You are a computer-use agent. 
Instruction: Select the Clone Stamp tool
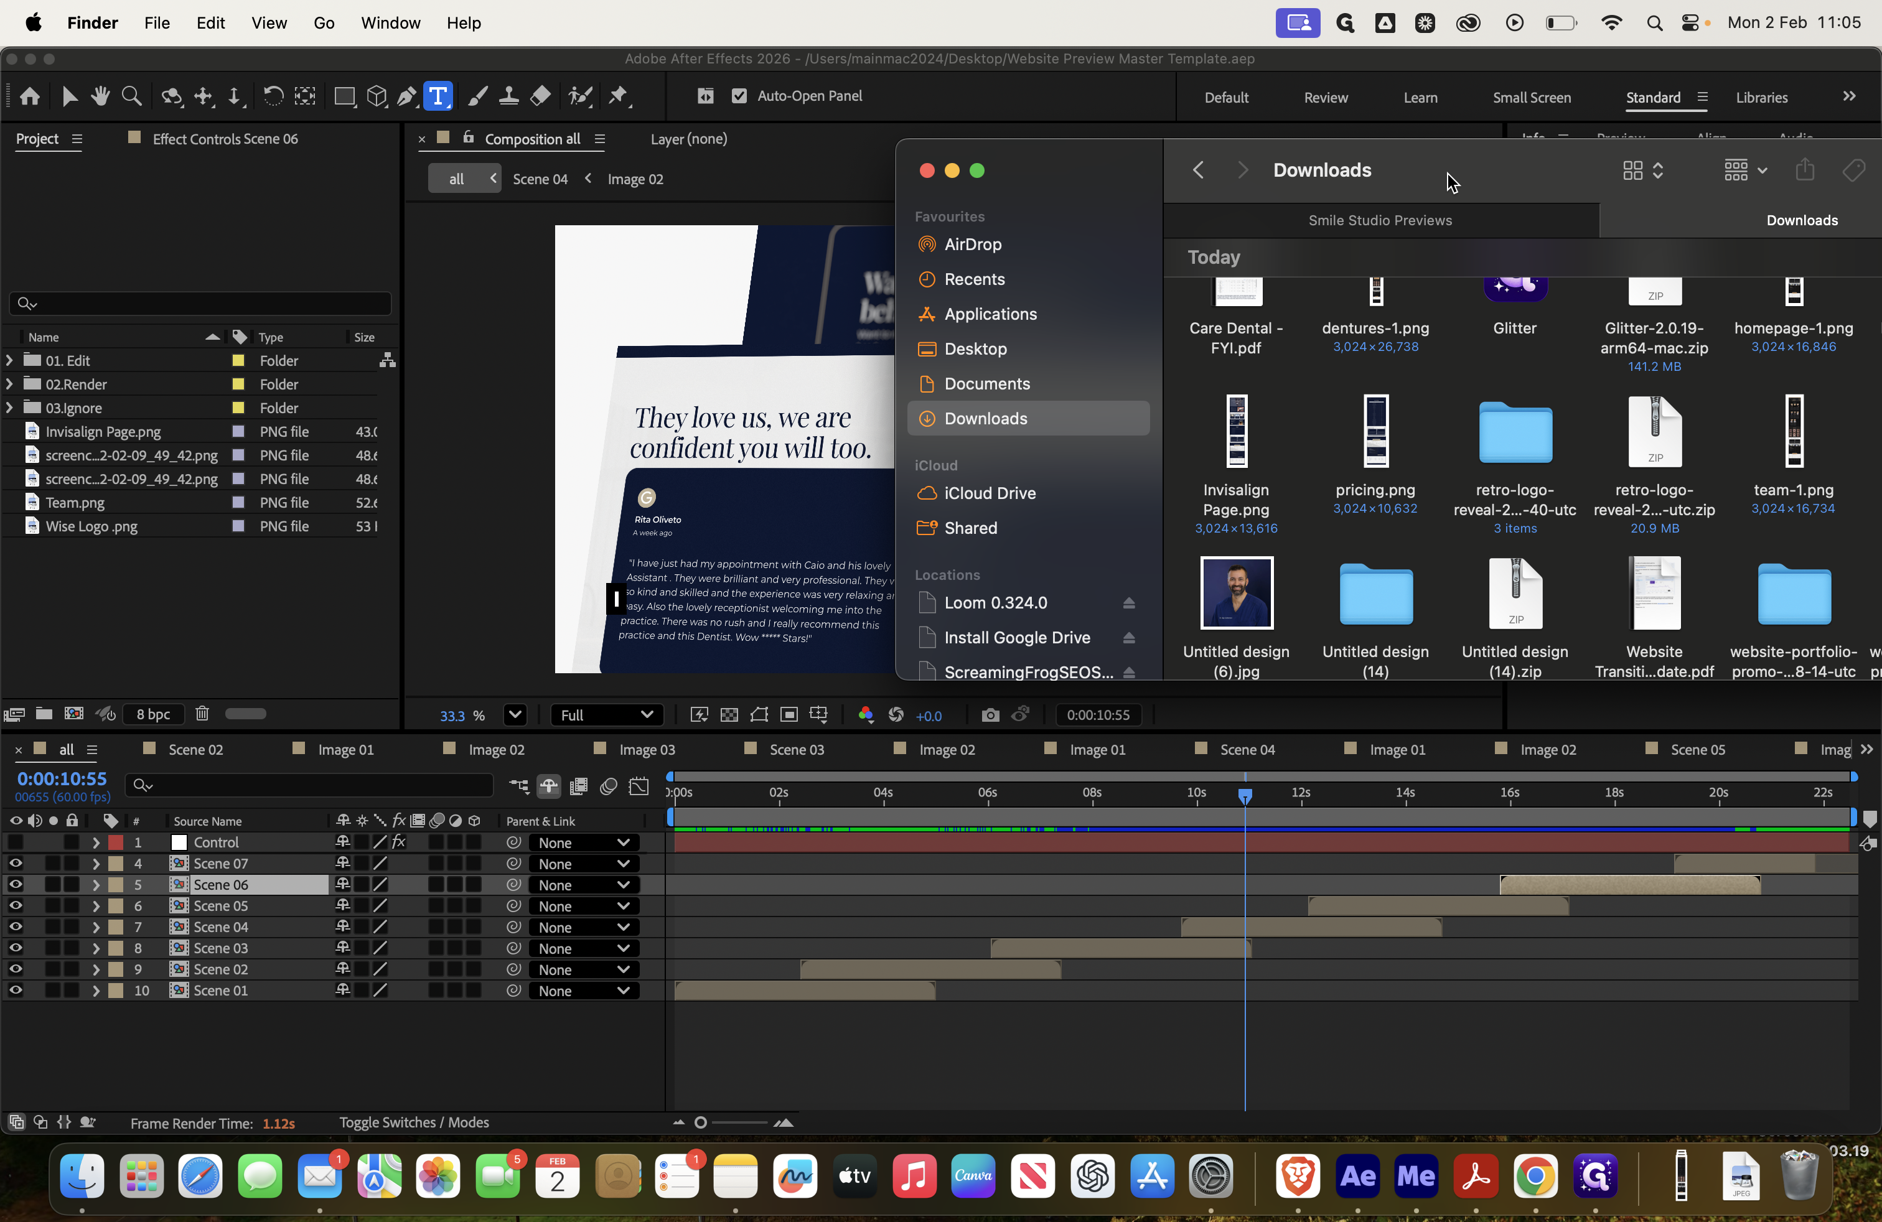click(508, 96)
